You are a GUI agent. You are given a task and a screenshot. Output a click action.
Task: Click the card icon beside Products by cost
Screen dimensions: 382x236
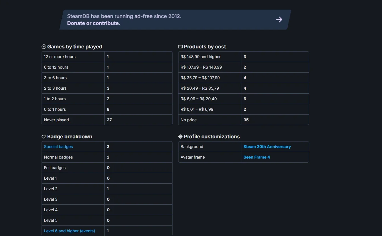180,47
